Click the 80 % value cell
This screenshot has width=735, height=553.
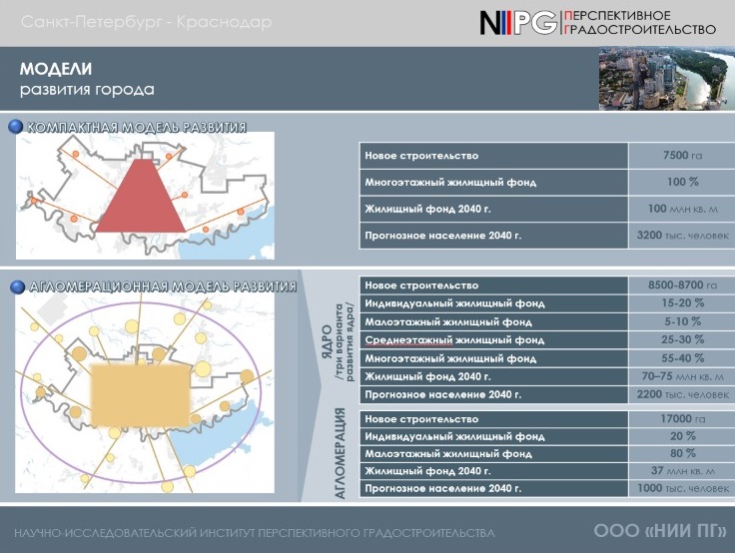tap(682, 453)
